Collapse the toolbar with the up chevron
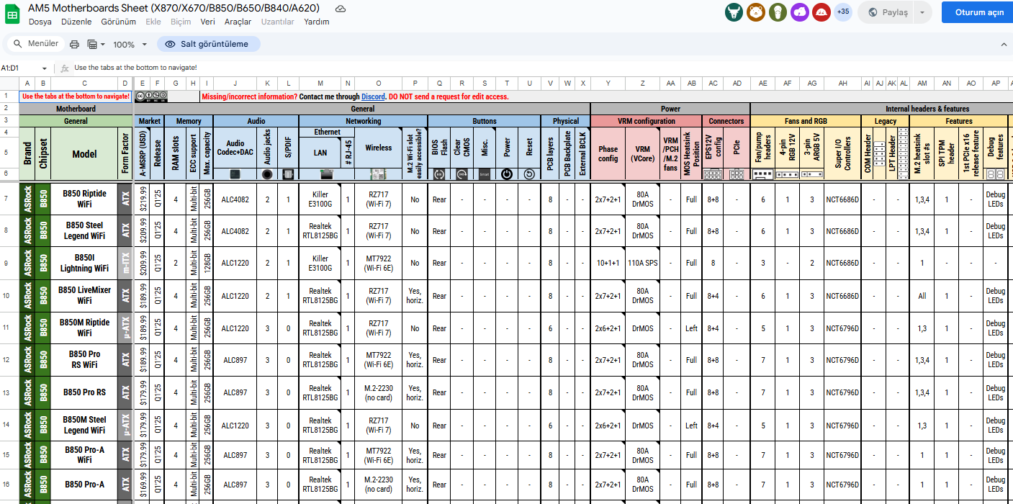Image resolution: width=1013 pixels, height=504 pixels. click(x=1004, y=44)
